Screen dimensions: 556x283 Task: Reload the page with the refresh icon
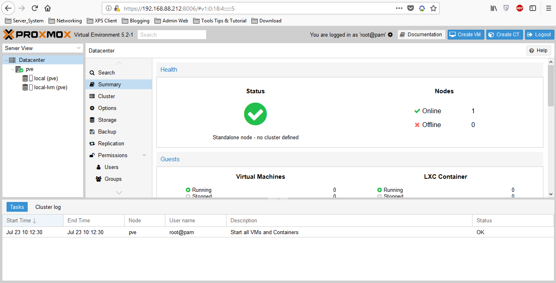pos(35,8)
